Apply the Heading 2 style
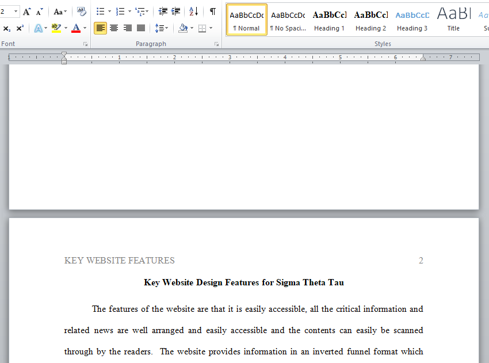Screen dimensions: 489x363 pos(371,20)
